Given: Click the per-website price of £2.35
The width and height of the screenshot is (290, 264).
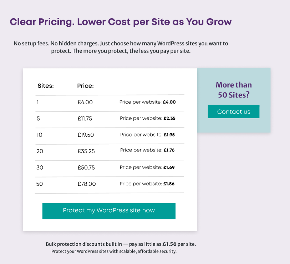Looking at the screenshot, I should click(x=169, y=118).
